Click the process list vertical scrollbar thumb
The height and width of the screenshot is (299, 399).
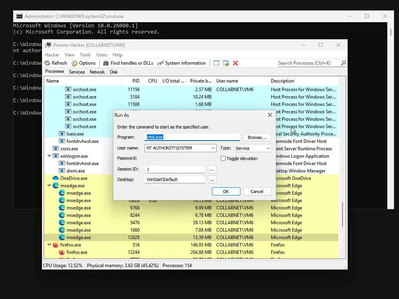click(x=343, y=215)
